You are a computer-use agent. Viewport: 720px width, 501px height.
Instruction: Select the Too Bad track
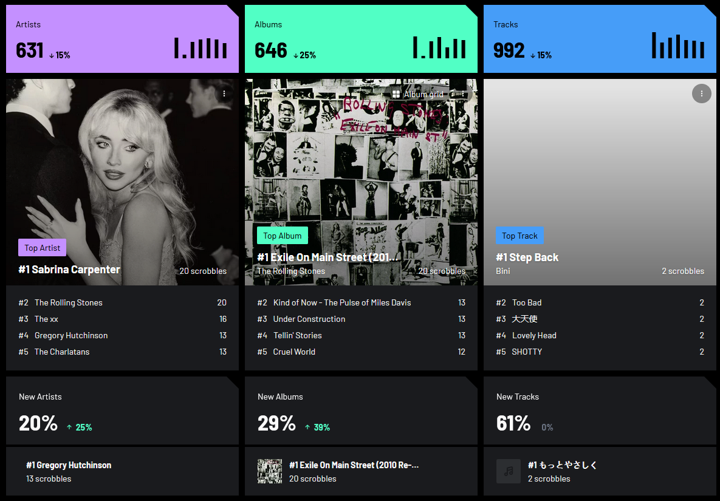pos(527,302)
